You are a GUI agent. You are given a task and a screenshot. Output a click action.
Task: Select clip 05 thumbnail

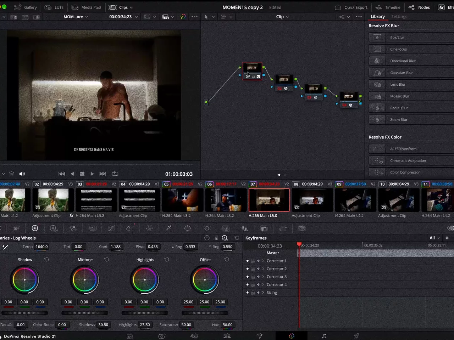point(183,200)
